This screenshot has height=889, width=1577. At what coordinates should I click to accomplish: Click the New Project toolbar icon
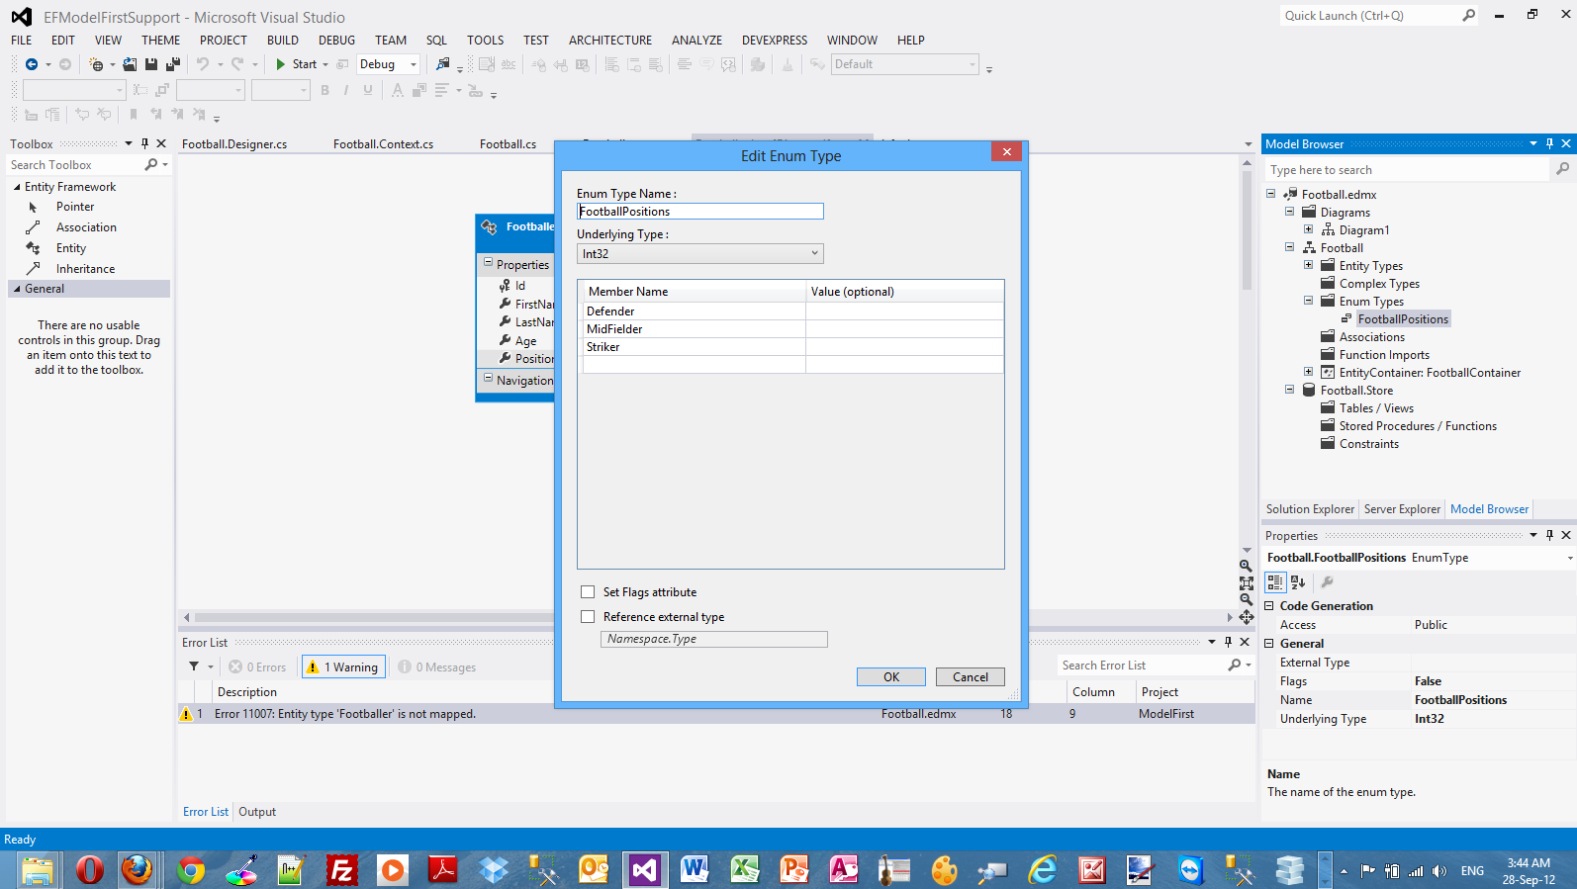pyautogui.click(x=96, y=64)
